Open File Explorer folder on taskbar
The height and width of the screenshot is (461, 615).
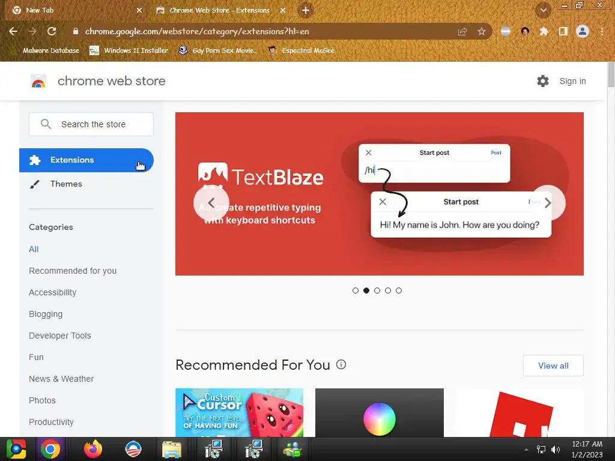click(172, 449)
